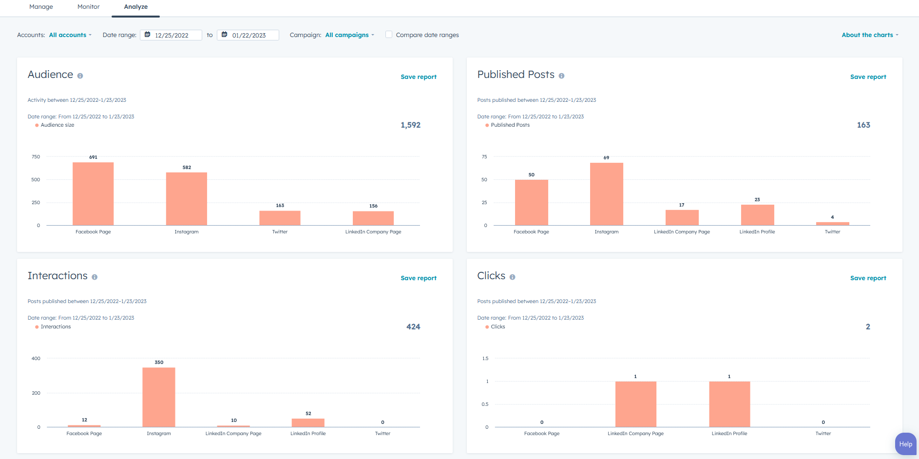Screen dimensions: 919x459
Task: Toggle the Interactions legend dot
Action: pos(37,327)
